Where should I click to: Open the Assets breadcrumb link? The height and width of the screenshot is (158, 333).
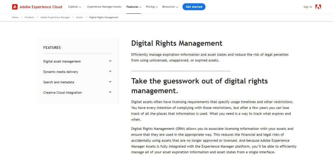coord(79,18)
